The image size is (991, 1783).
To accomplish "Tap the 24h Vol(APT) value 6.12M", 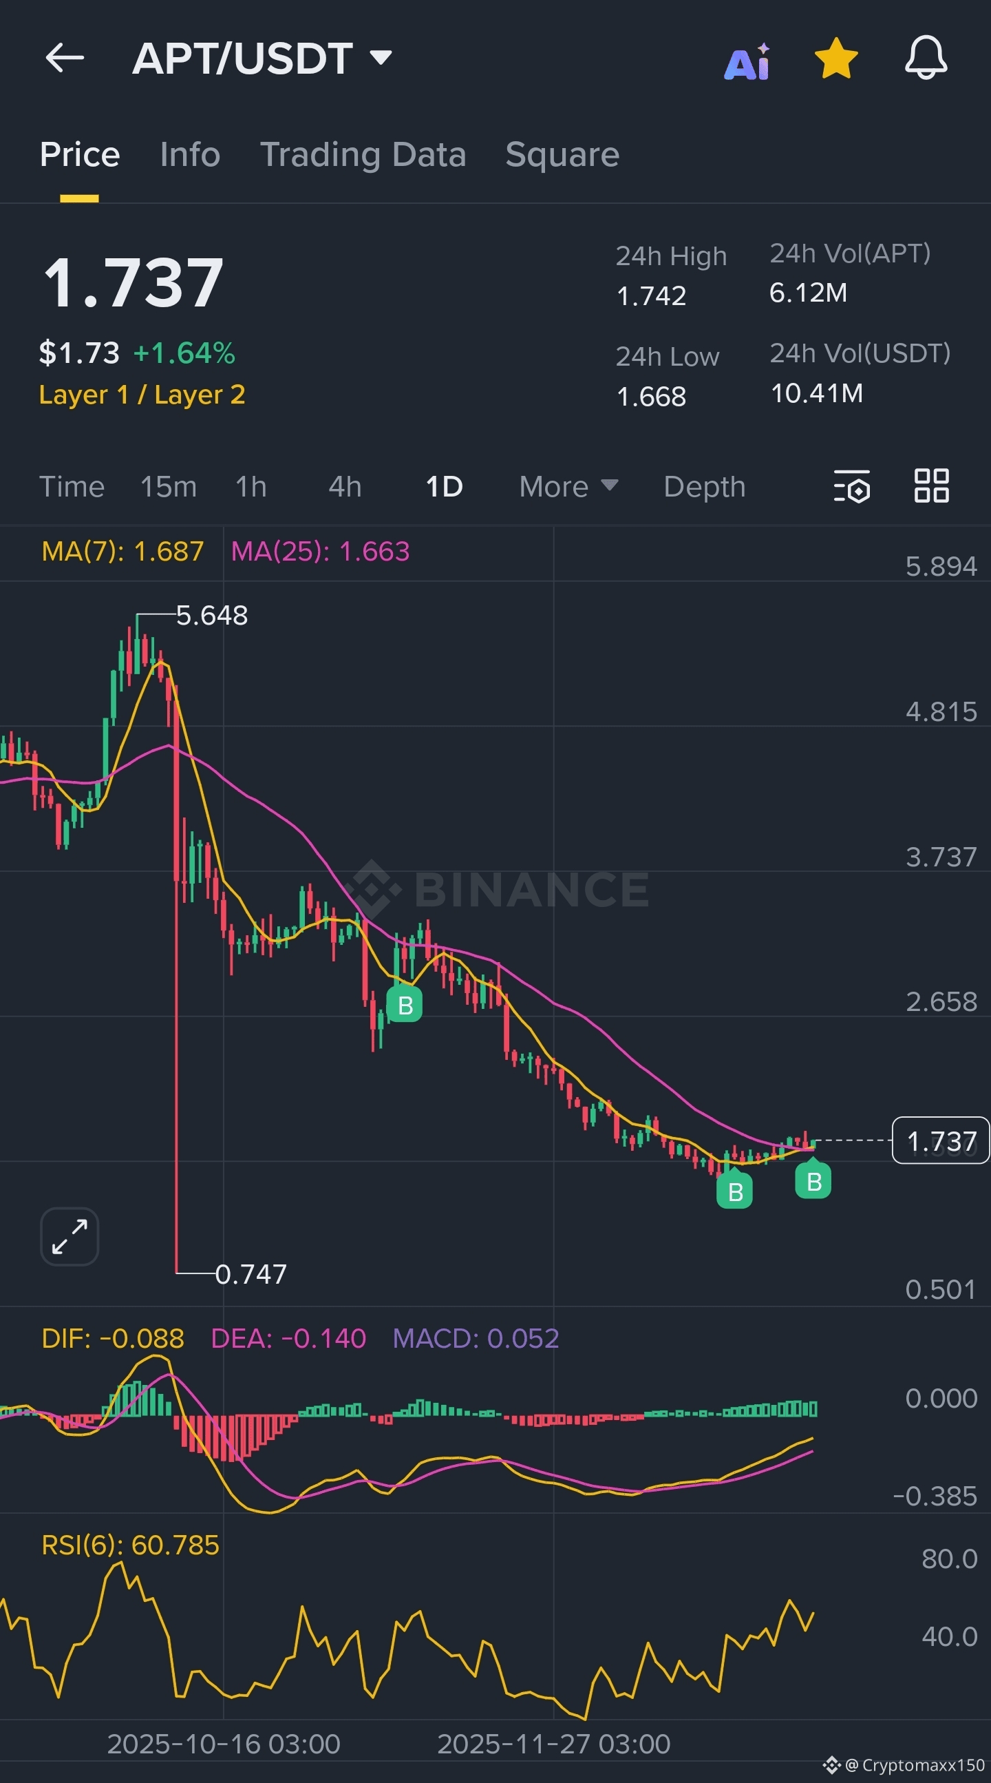I will point(808,293).
